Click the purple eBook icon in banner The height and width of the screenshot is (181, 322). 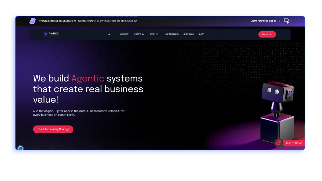pyautogui.click(x=32, y=21)
